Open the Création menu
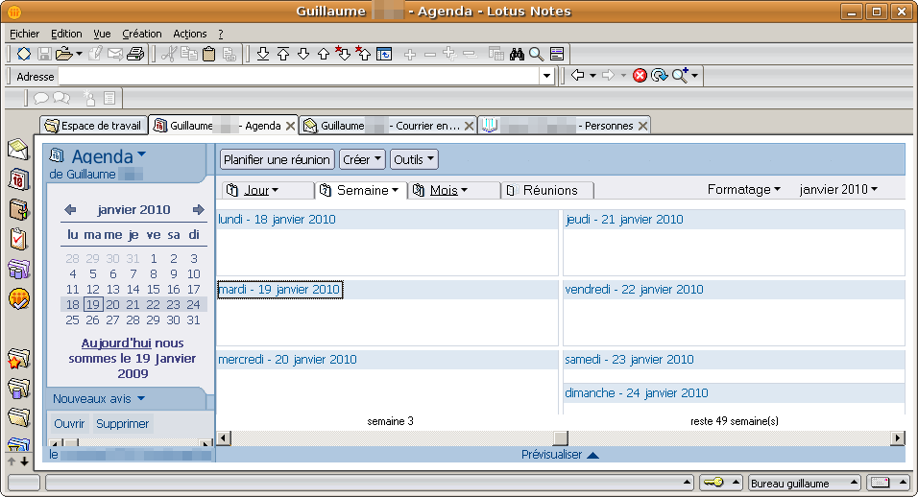918x497 pixels. (141, 34)
